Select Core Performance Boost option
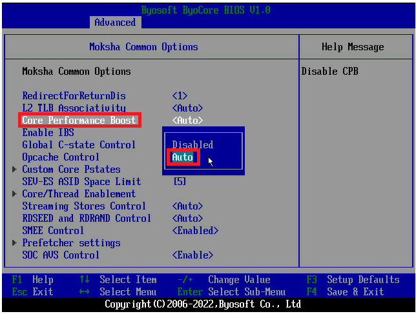416x314 pixels. pos(79,120)
